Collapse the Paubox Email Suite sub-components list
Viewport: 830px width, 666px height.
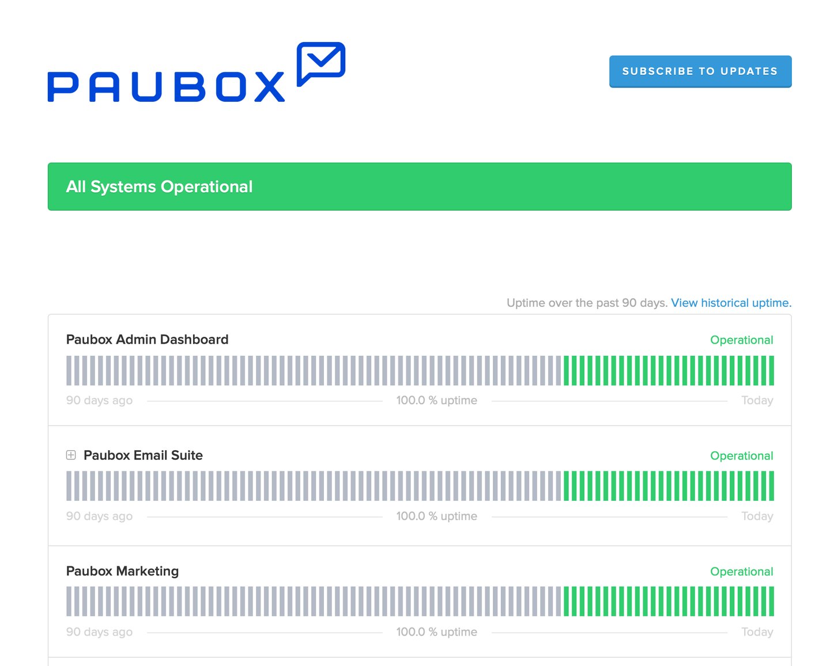tap(70, 455)
